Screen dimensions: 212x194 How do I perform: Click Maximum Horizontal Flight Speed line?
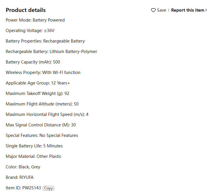47,114
